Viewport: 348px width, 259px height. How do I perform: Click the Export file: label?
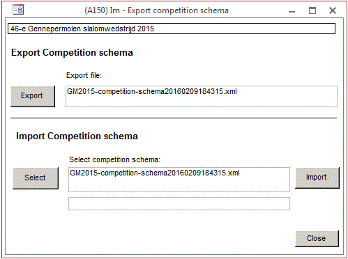[x=84, y=75]
